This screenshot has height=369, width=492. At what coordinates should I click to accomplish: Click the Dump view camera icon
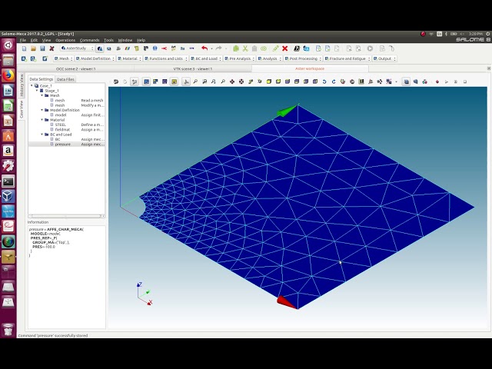click(x=116, y=81)
